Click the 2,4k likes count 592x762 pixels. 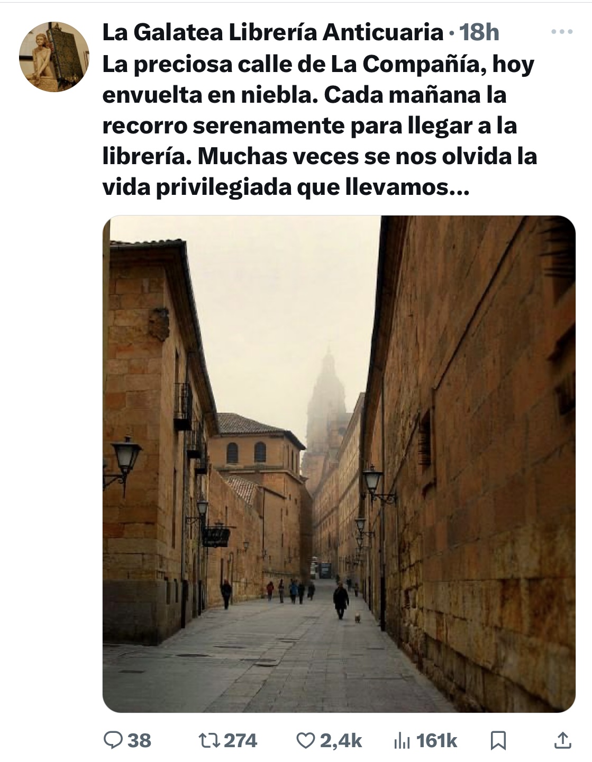click(x=341, y=740)
